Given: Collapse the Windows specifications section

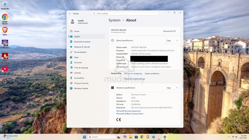Looking at the screenshot, I should click(x=177, y=88).
